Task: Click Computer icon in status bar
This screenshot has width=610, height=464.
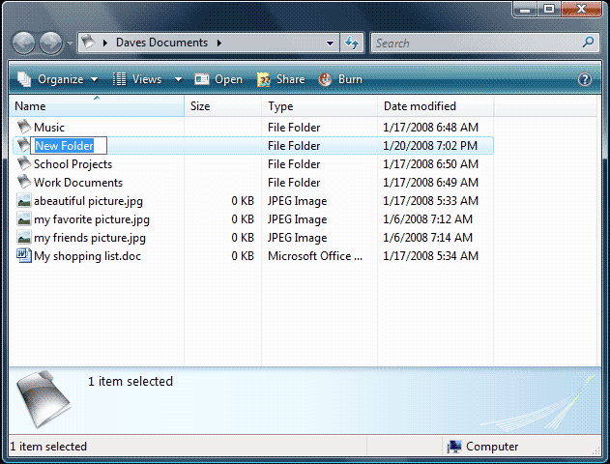Action: coord(454,447)
